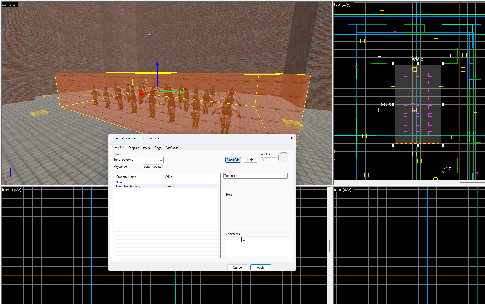
Task: Click the top (x/y) viewport label
Action: point(342,4)
